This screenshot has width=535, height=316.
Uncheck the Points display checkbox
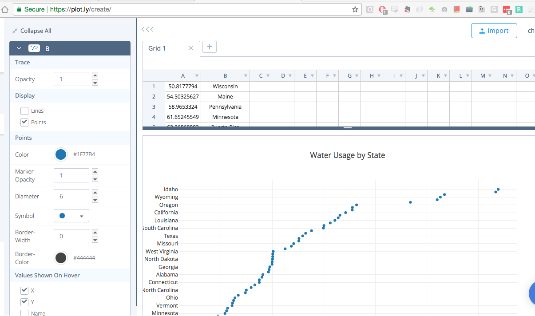(24, 122)
